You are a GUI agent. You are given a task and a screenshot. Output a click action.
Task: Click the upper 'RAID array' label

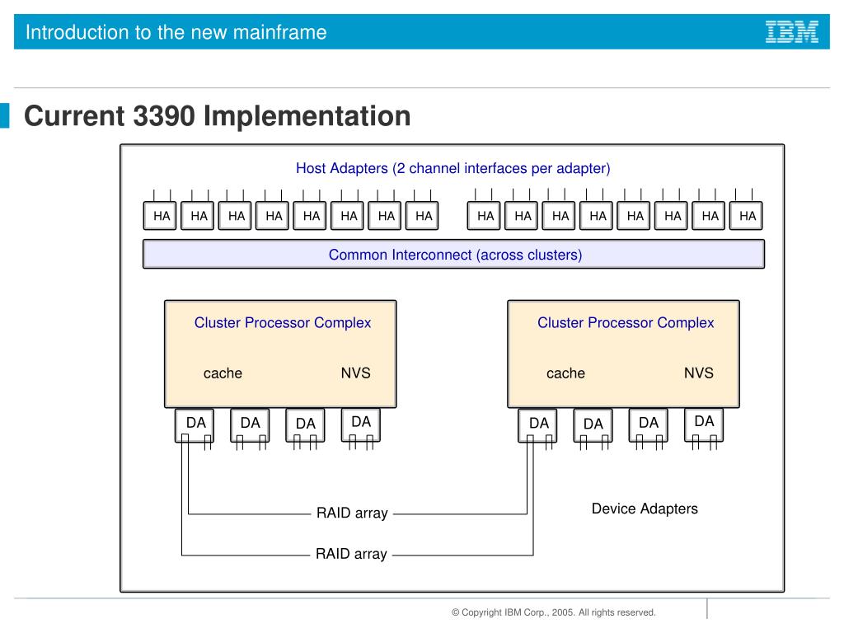tap(352, 513)
